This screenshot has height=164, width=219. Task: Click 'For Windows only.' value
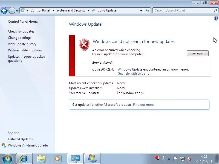[x=130, y=93]
